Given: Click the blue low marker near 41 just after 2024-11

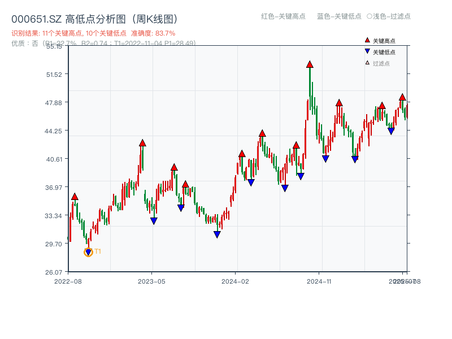Looking at the screenshot, I should (x=325, y=159).
